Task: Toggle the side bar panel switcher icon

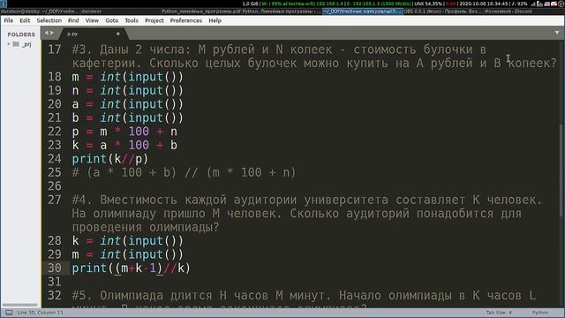Action: (9, 313)
